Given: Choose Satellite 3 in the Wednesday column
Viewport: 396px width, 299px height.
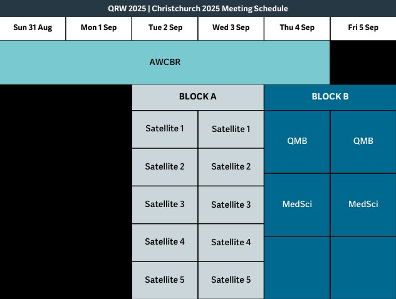Looking at the screenshot, I should [x=231, y=205].
